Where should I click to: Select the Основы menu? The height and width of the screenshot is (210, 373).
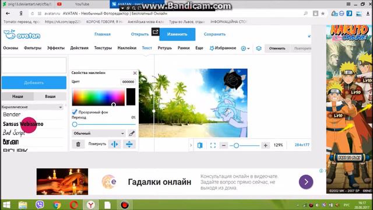[x=10, y=48]
